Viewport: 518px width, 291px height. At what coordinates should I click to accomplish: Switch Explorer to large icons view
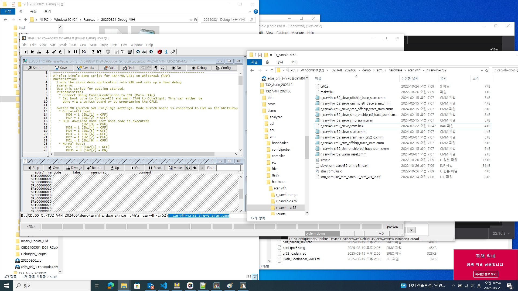tap(254, 277)
